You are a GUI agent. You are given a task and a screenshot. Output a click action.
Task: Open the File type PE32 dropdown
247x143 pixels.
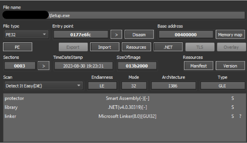[26, 35]
